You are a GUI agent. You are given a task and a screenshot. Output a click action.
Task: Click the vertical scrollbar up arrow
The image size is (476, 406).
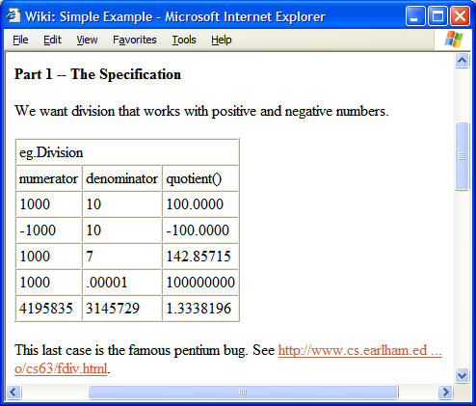tap(462, 61)
